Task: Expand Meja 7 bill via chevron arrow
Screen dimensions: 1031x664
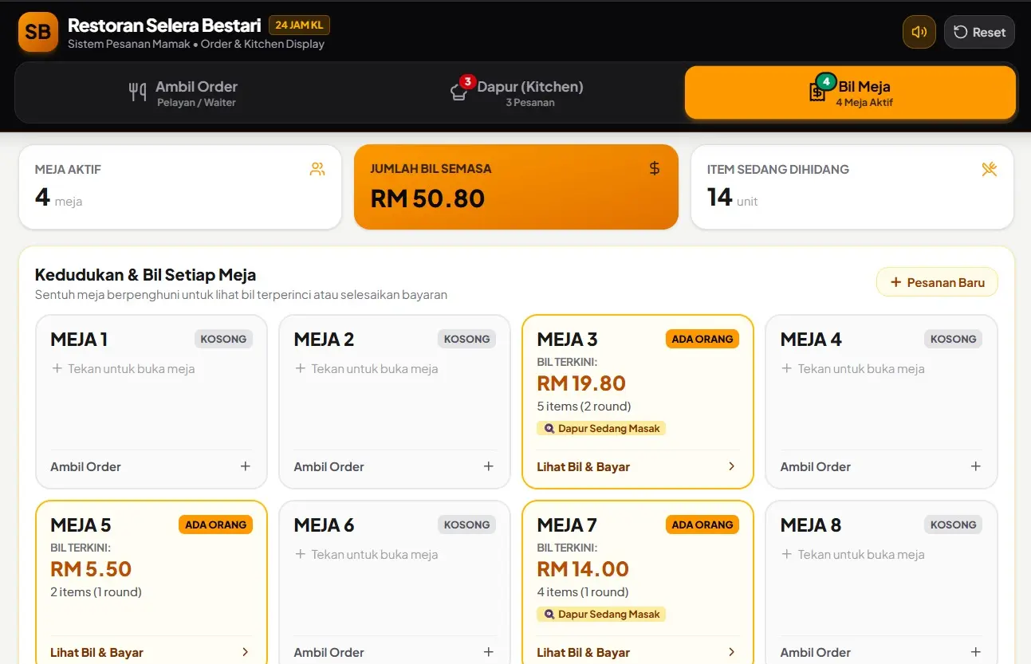Action: pos(732,652)
